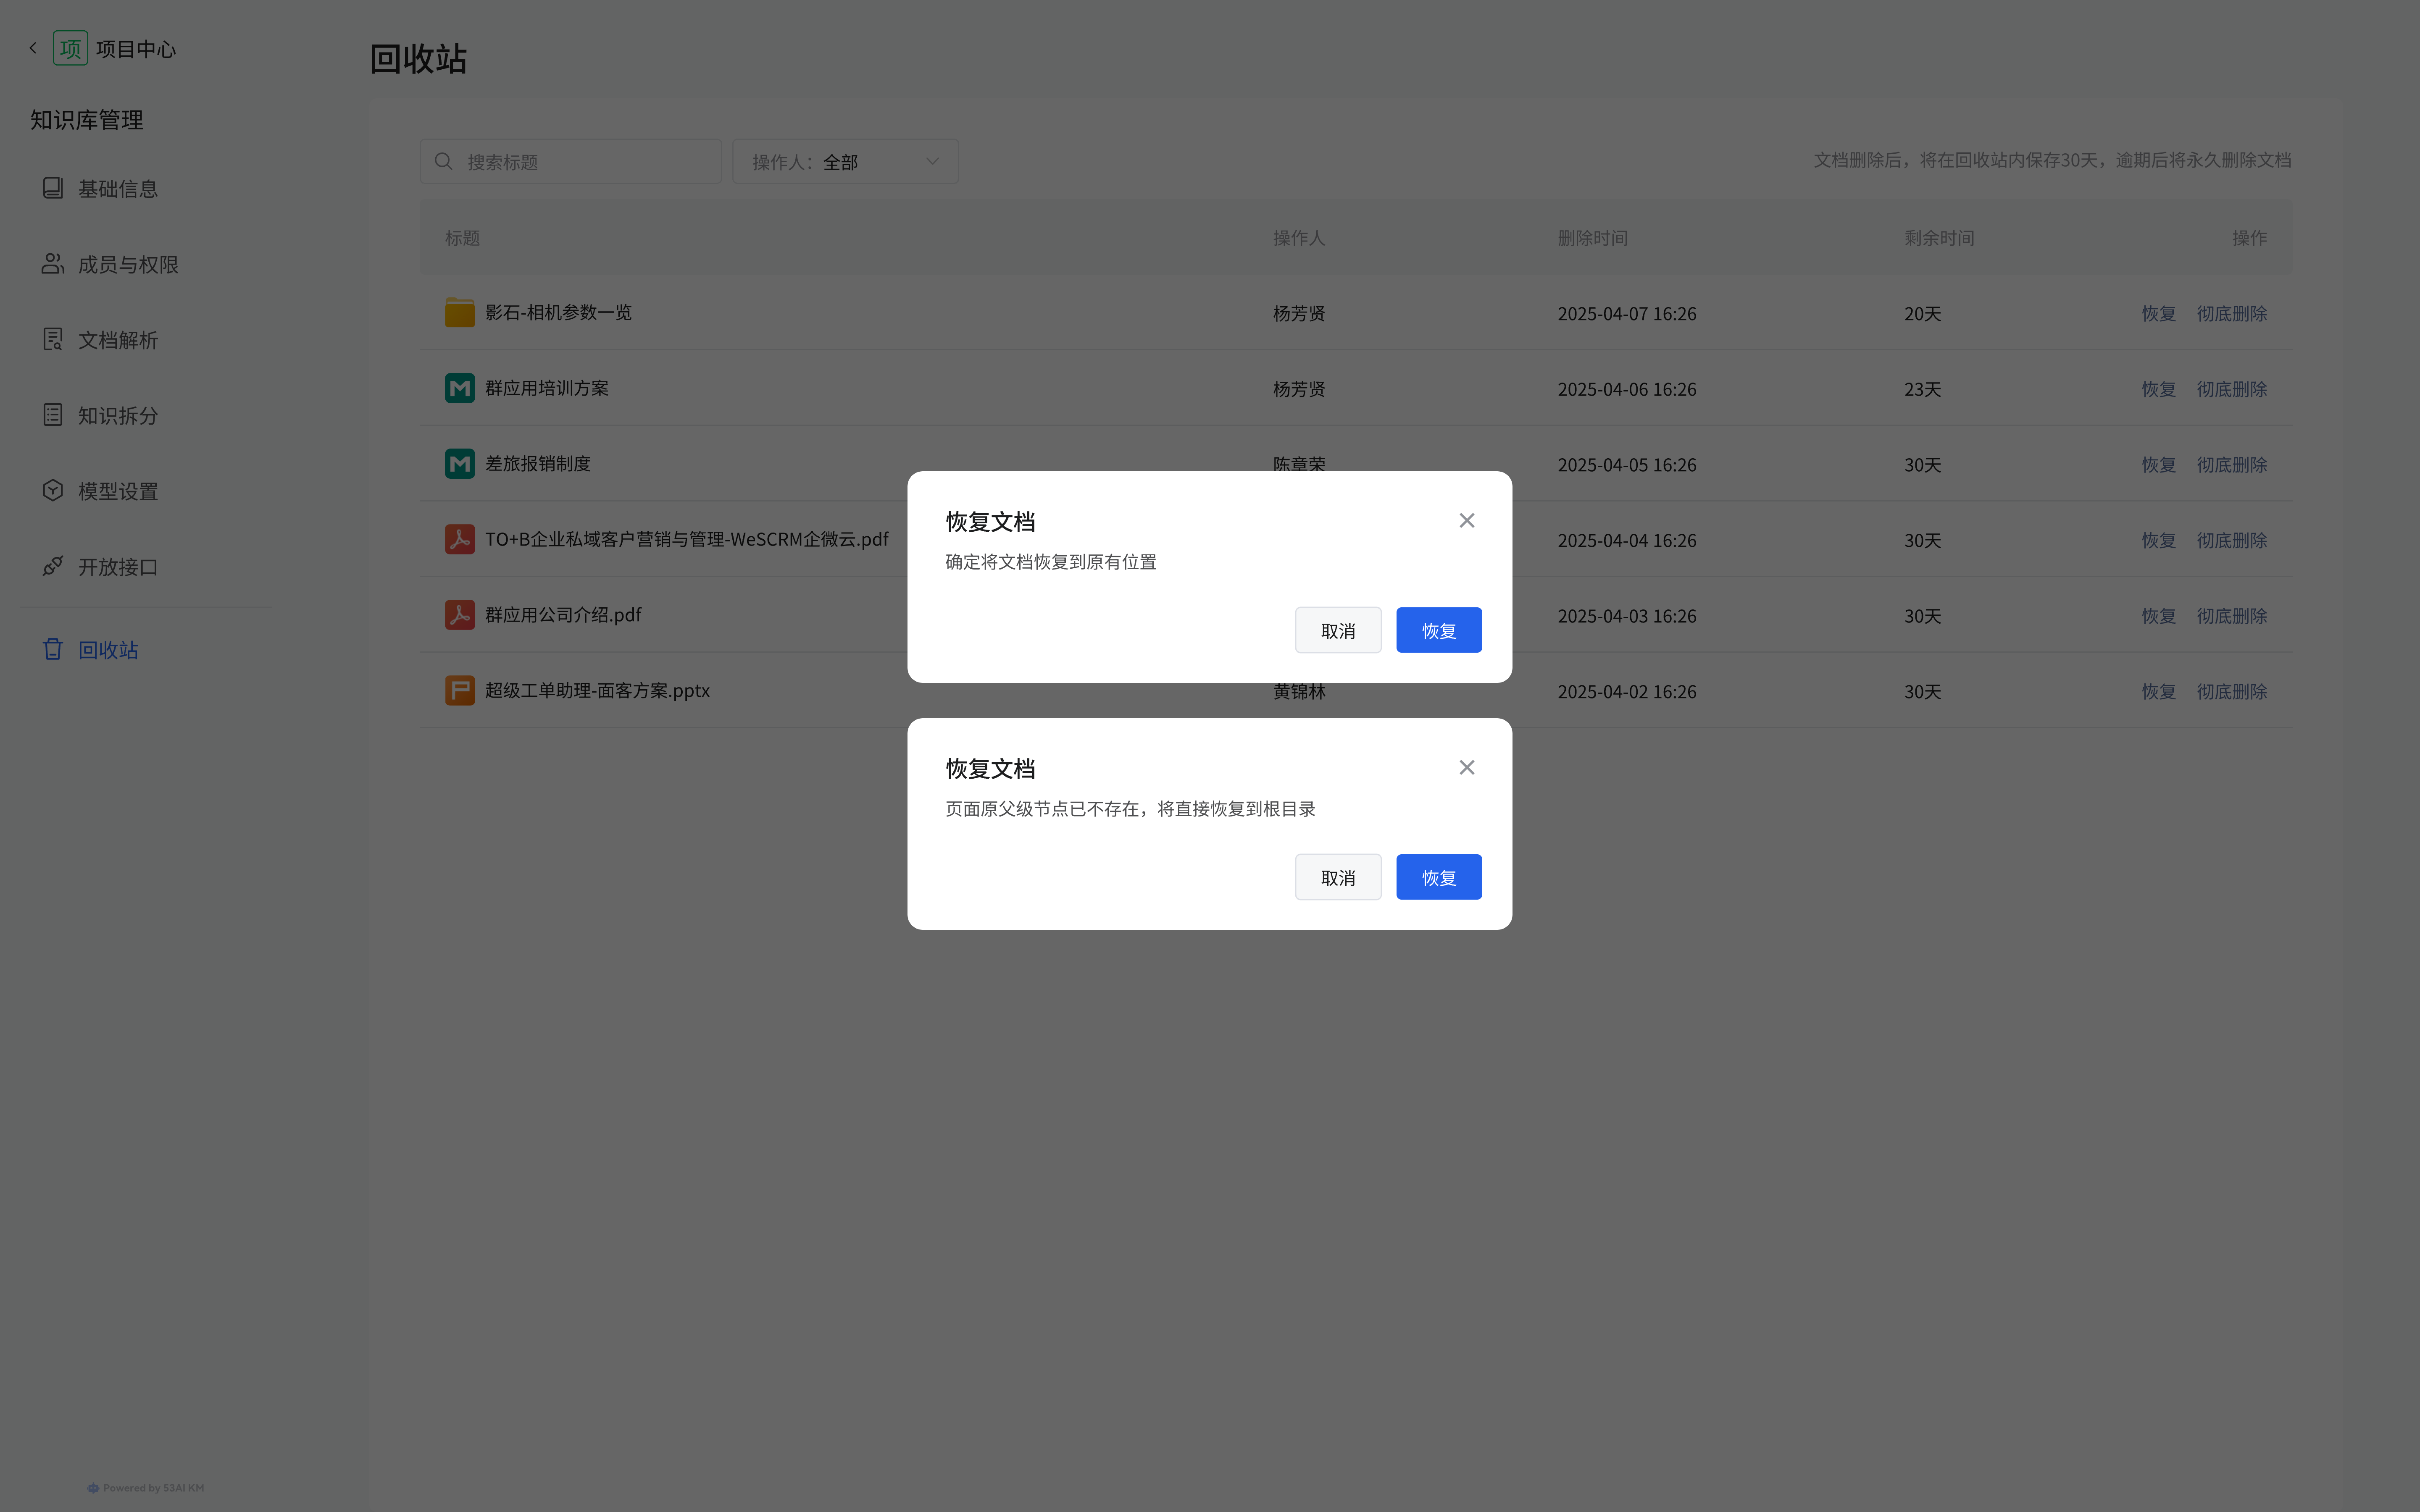Click the search magnifier icon in 搜索标题

click(444, 161)
